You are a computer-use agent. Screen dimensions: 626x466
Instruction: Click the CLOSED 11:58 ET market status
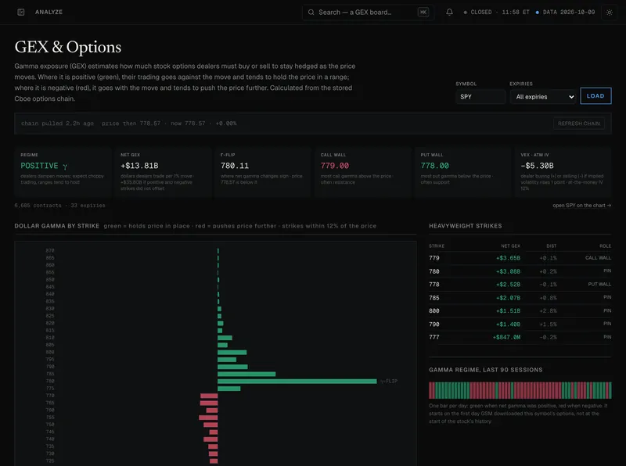[x=496, y=12]
